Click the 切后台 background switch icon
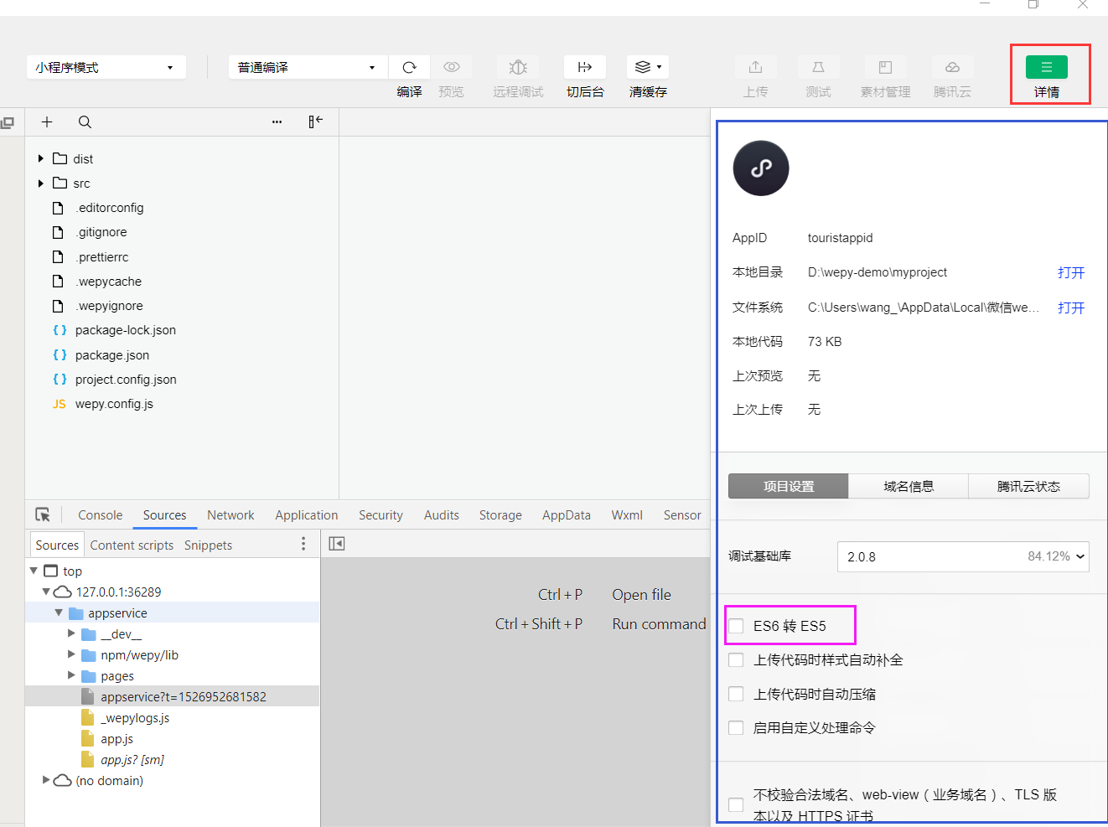The height and width of the screenshot is (827, 1108). tap(585, 67)
